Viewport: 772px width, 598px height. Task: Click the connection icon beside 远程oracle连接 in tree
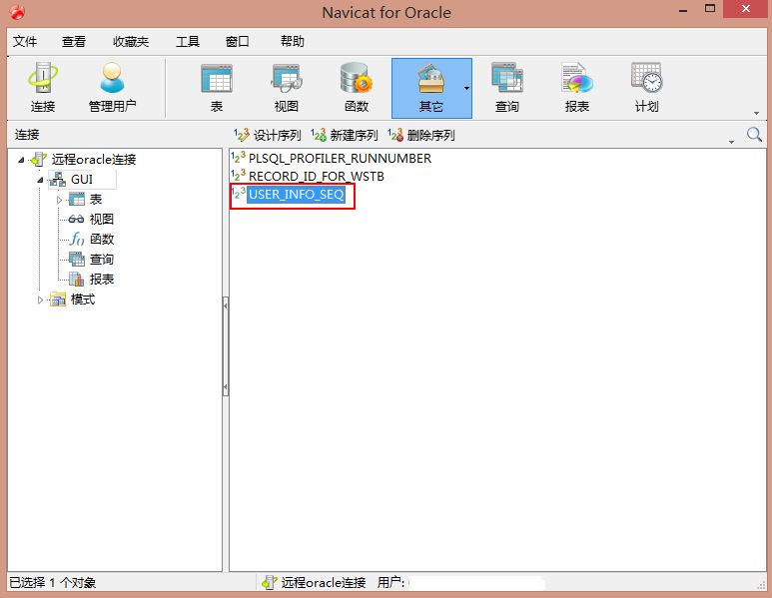tap(38, 160)
